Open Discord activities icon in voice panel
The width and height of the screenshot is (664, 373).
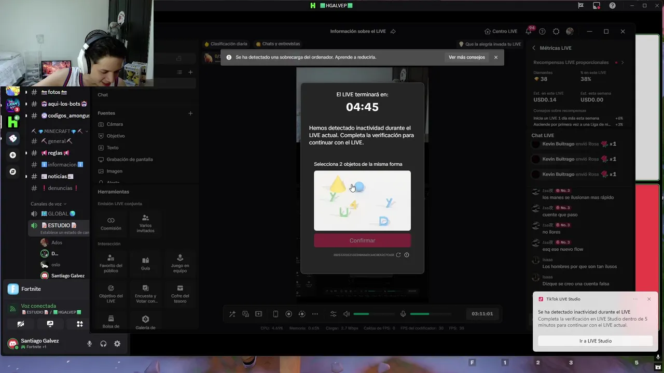(79, 324)
